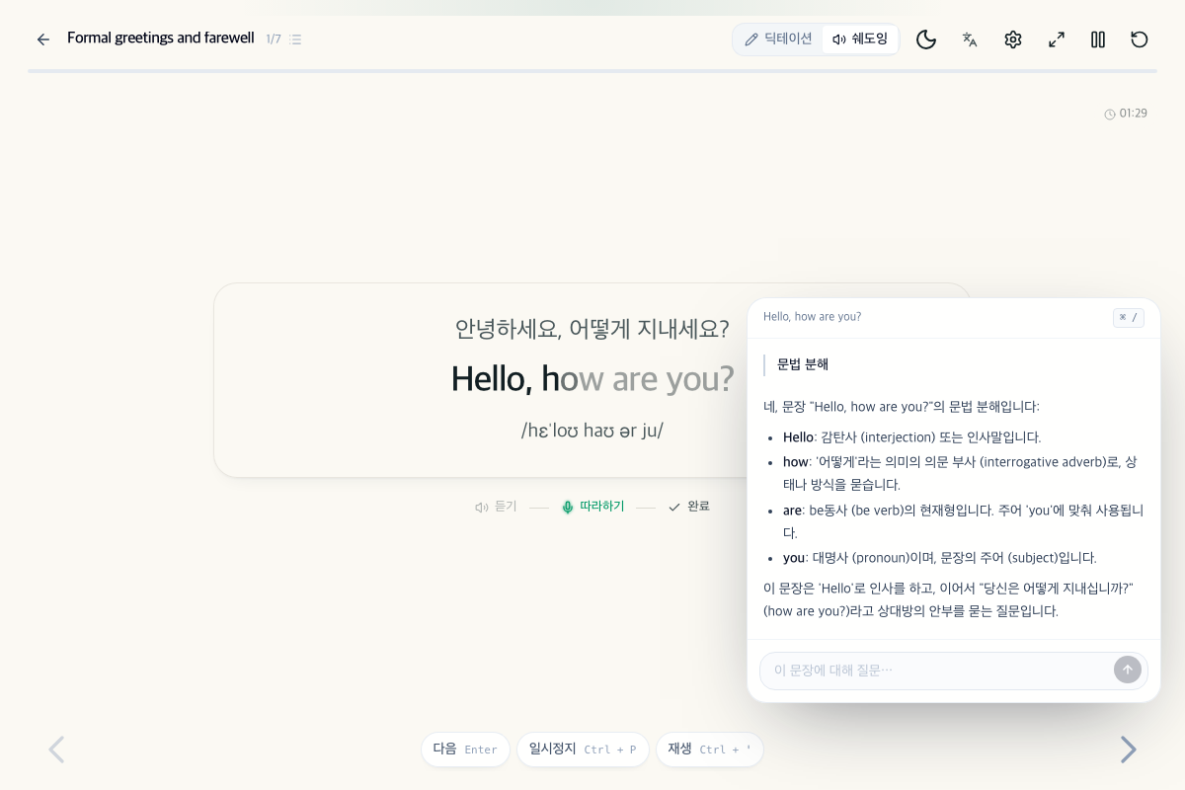Click the 'Hello, how are you?' panel header
The image size is (1185, 790).
812,317
